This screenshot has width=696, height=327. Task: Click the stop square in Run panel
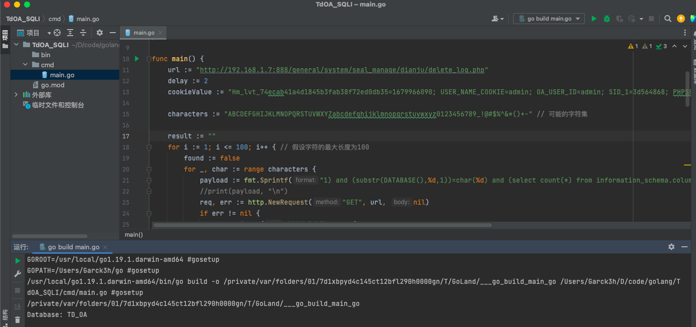tap(18, 290)
